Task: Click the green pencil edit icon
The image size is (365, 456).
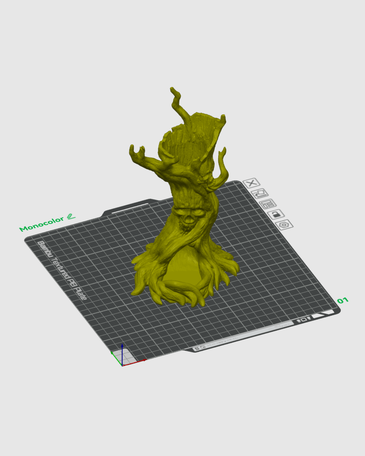Action: point(71,217)
